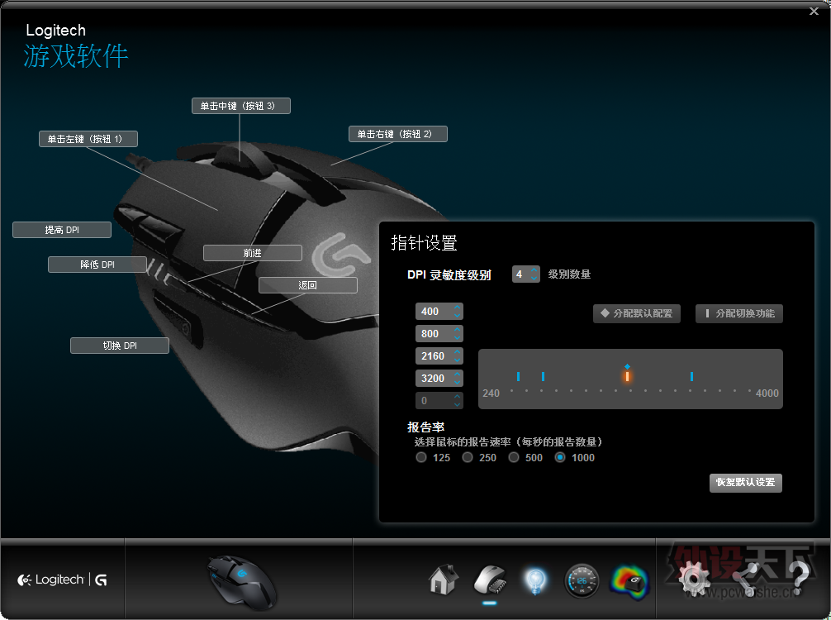The image size is (831, 620).
Task: Click the orange selected DPI marker on slider
Action: point(628,376)
